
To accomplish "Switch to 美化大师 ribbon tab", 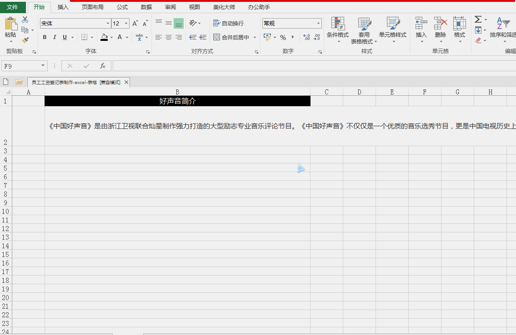I will tap(224, 7).
